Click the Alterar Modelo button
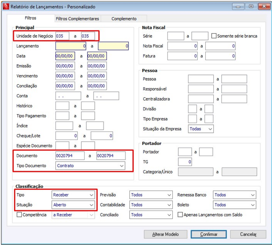Viewport: 272px width, 245px height. pos(165,234)
